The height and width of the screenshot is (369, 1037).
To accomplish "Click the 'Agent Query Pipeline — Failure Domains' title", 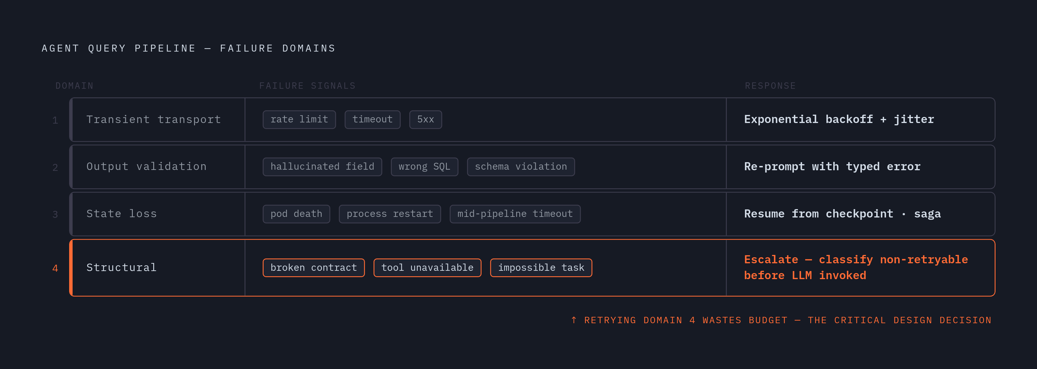I will 188,48.
